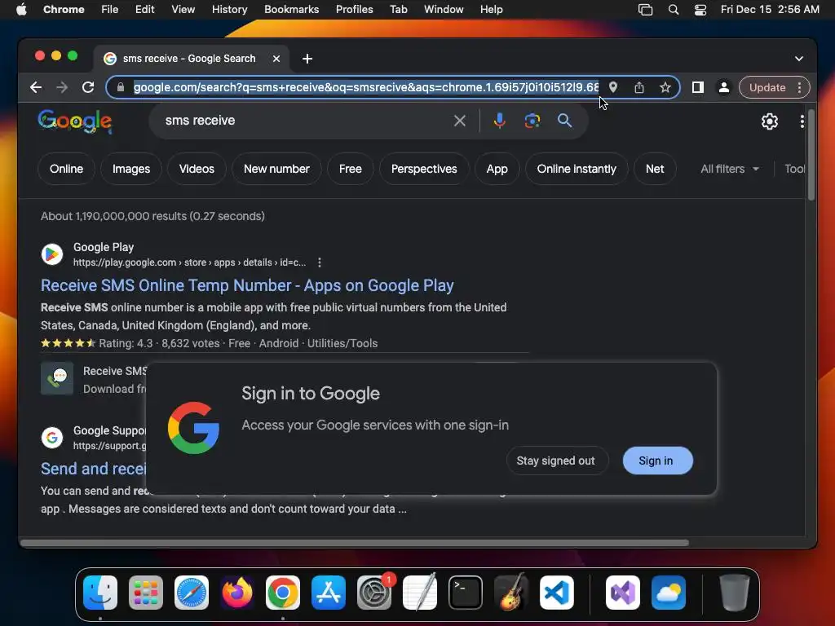Go to Google home via the logo
Viewport: 835px width, 626px height.
click(x=75, y=121)
